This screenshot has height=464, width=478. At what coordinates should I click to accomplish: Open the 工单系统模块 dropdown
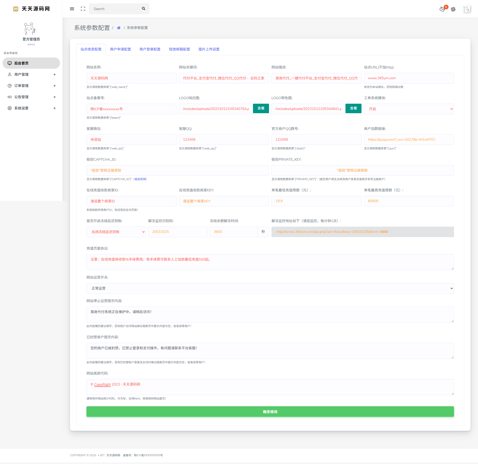tap(409, 109)
